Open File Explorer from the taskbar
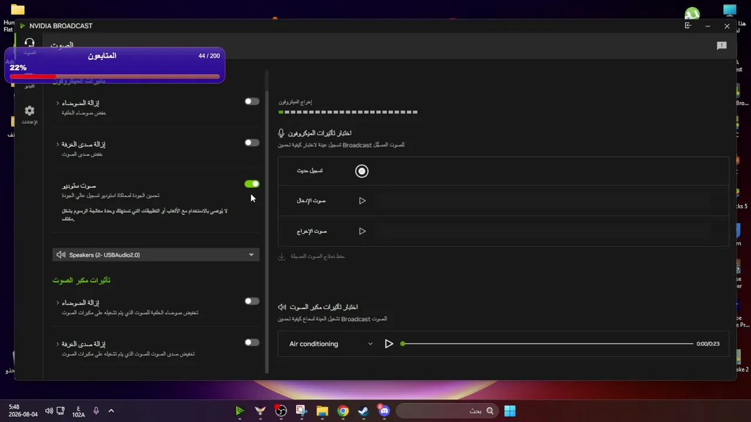The height and width of the screenshot is (422, 751). (322, 411)
